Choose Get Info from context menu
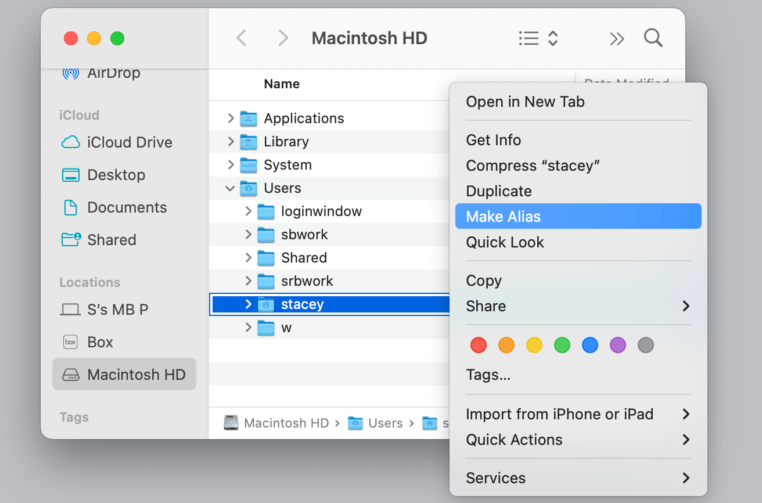 coord(578,140)
